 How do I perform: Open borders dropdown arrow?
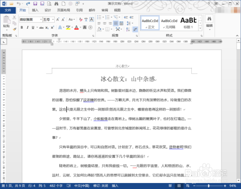(x=111, y=29)
